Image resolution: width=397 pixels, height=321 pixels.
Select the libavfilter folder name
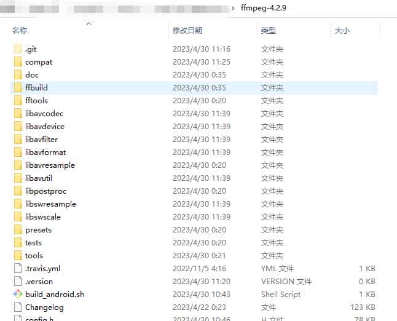click(x=42, y=140)
